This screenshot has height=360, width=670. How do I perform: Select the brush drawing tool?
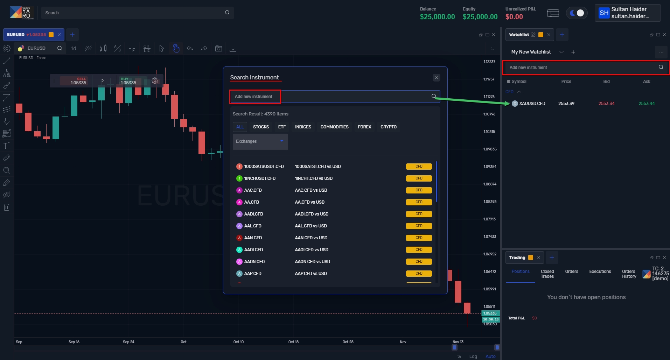7,85
